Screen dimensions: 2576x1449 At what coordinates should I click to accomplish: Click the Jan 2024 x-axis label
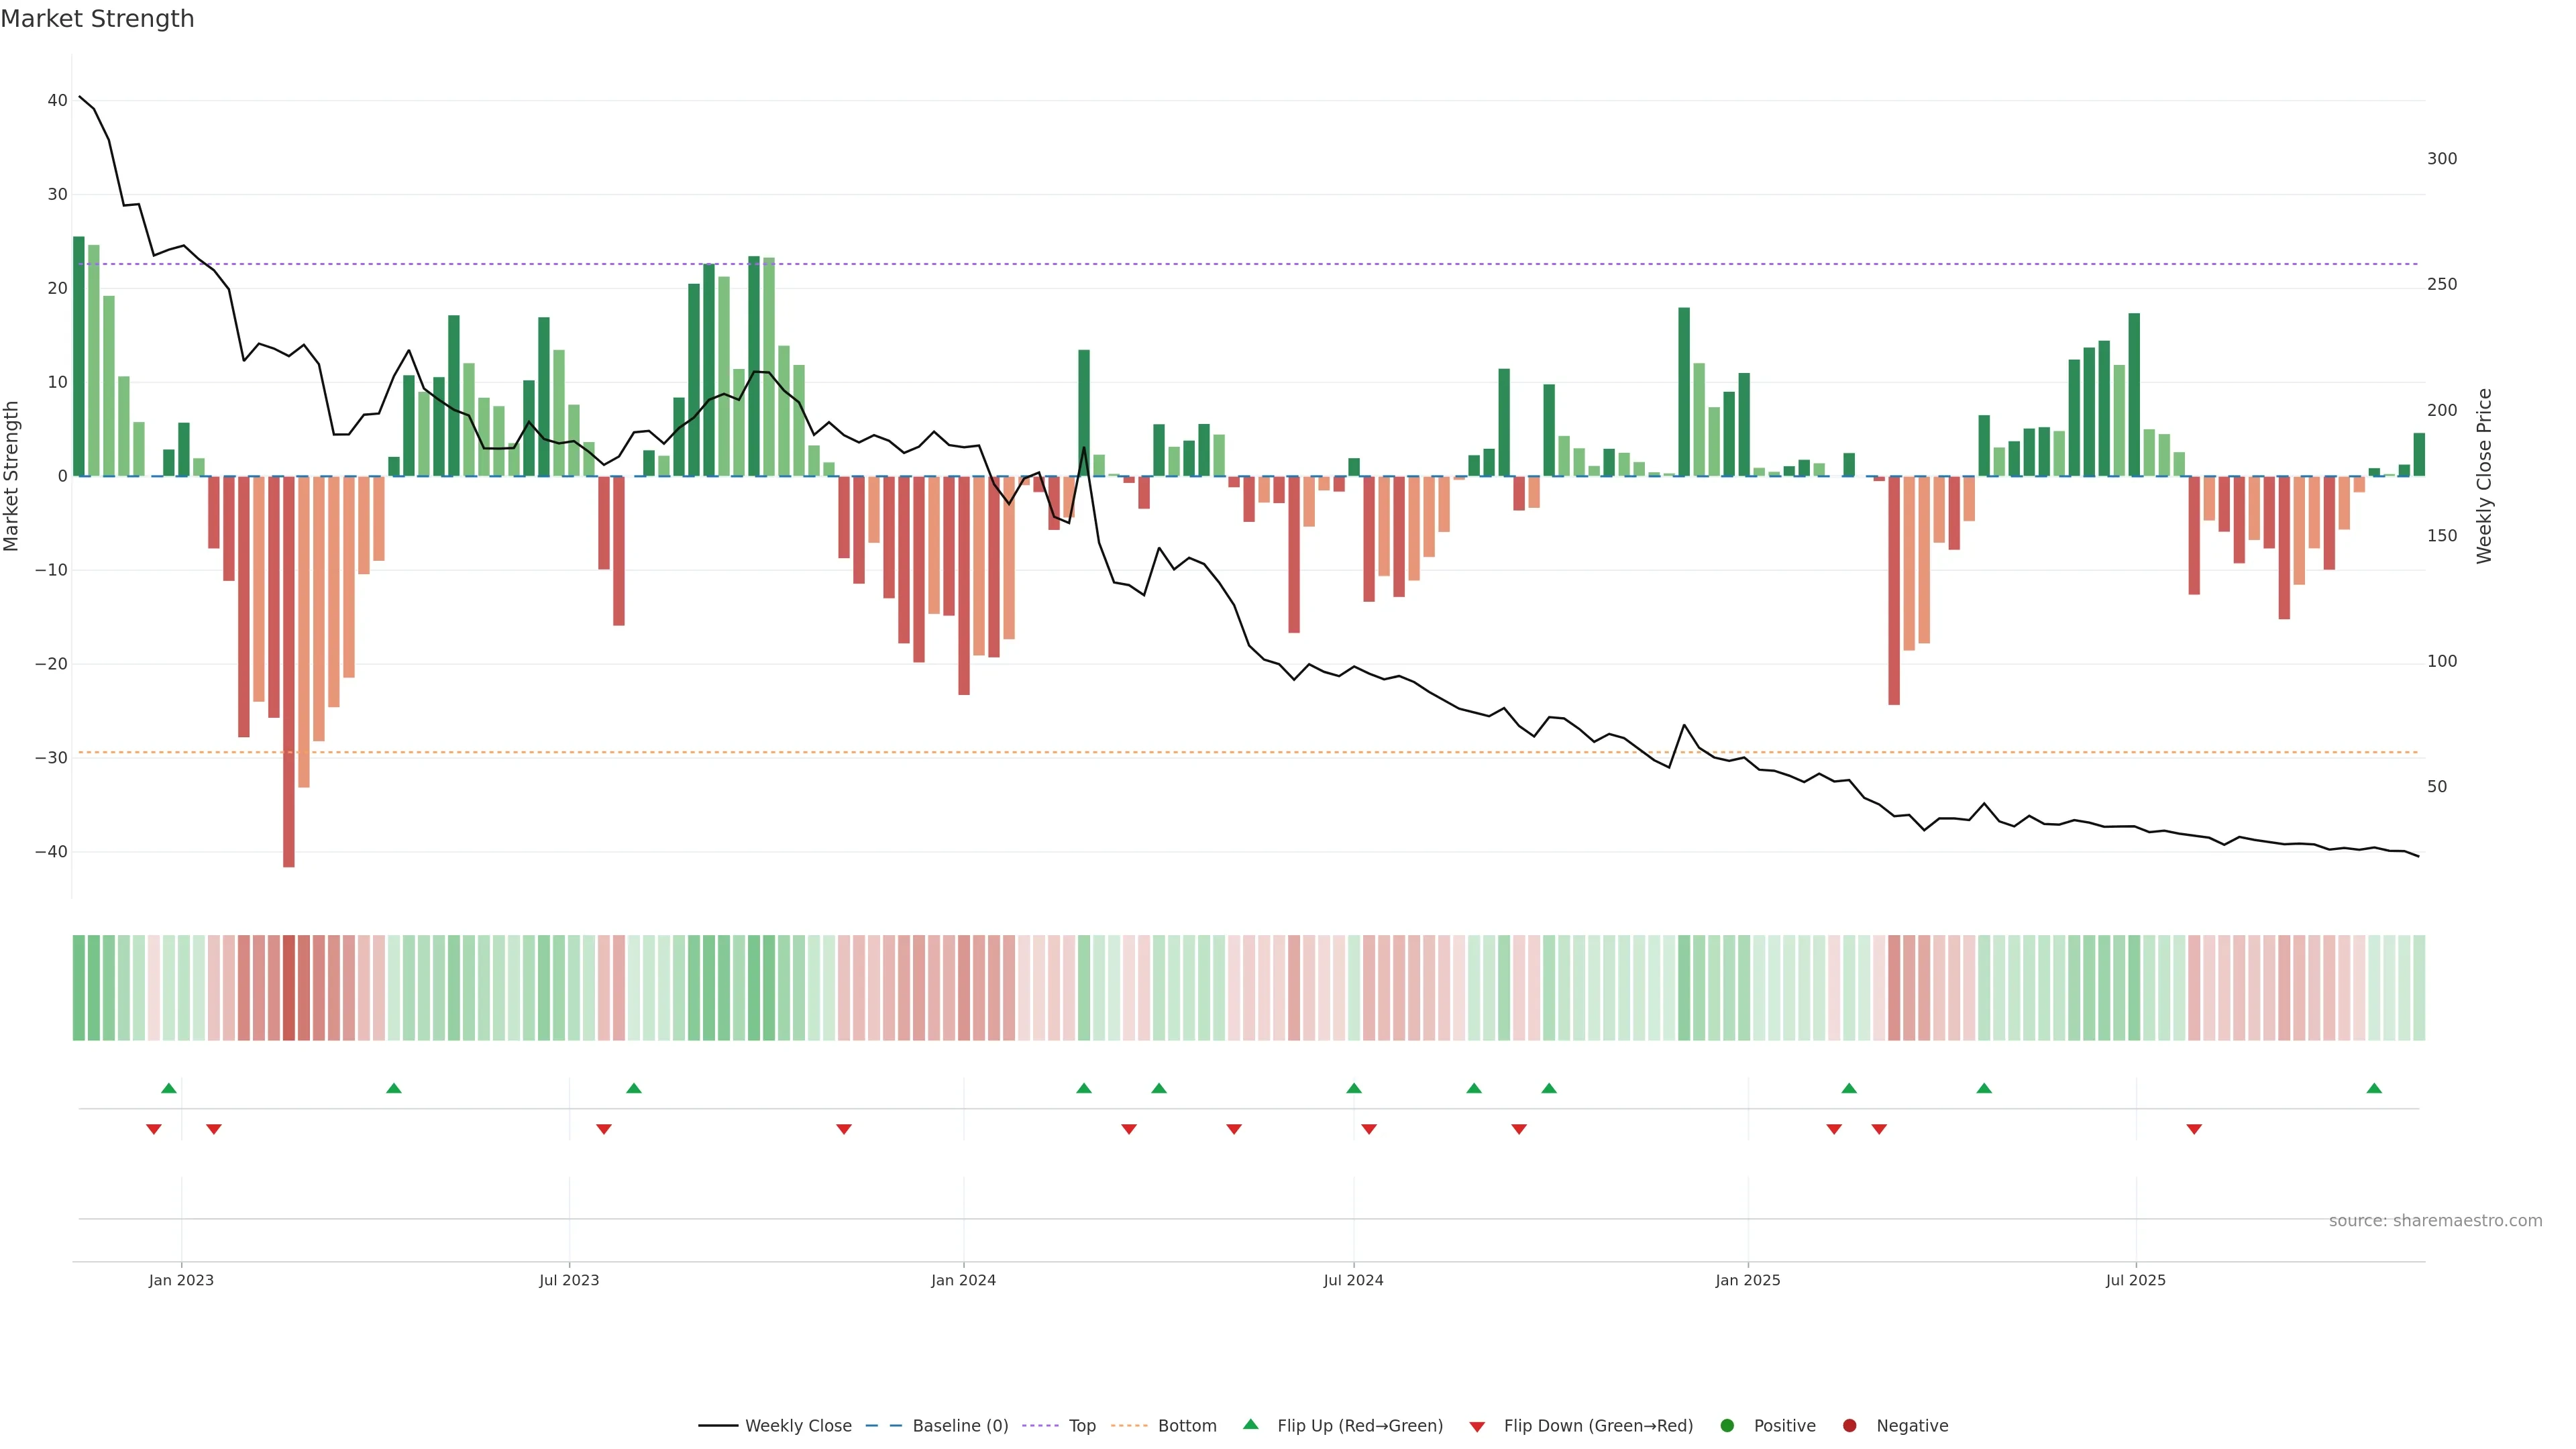pos(963,1280)
